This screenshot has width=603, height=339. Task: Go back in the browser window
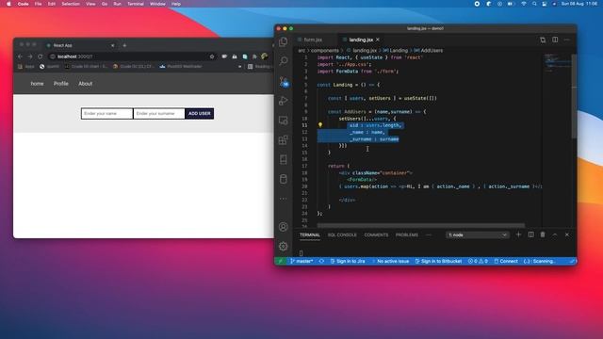pyautogui.click(x=20, y=56)
